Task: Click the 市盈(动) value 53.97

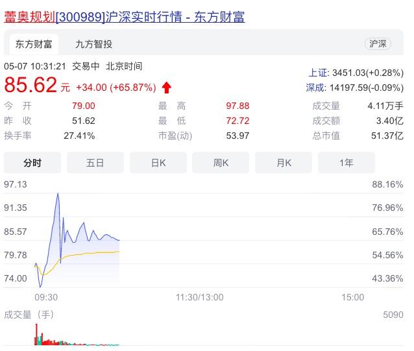Action: pos(237,136)
